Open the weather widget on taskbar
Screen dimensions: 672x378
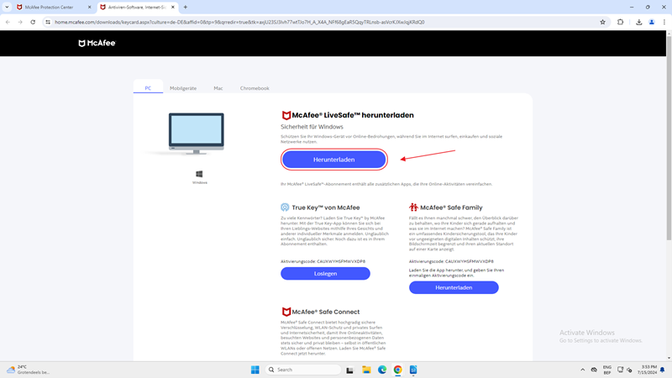(x=29, y=370)
